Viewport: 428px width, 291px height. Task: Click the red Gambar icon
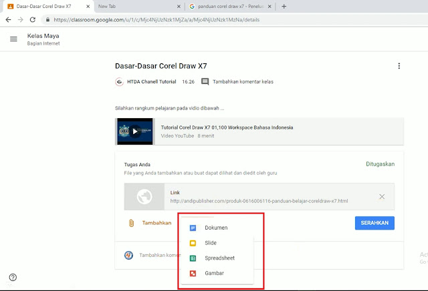click(193, 273)
